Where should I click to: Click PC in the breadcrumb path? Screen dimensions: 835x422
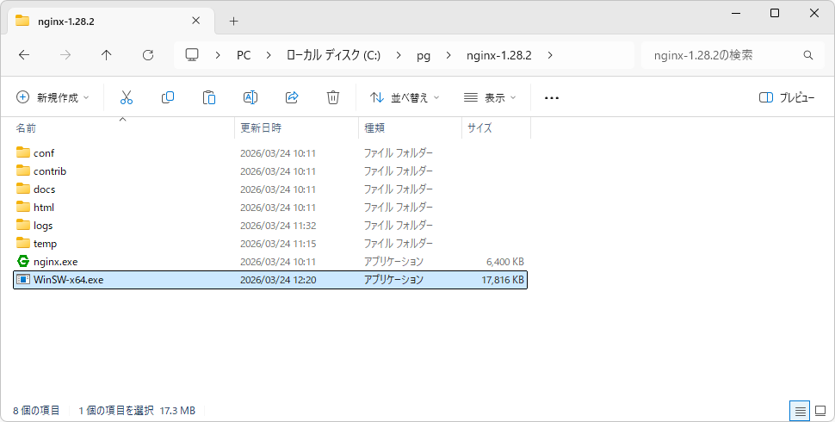click(244, 55)
